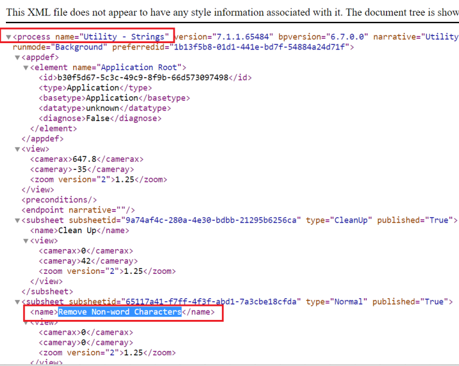Click the camerax 0 line above cameray 42

coord(86,251)
